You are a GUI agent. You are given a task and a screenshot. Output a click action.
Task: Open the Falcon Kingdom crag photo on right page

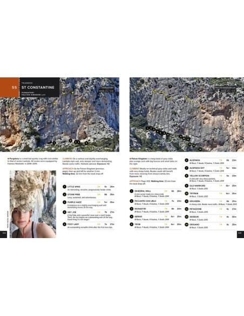187,115
